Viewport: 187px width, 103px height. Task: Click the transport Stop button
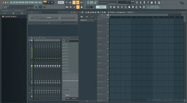tap(52, 2)
